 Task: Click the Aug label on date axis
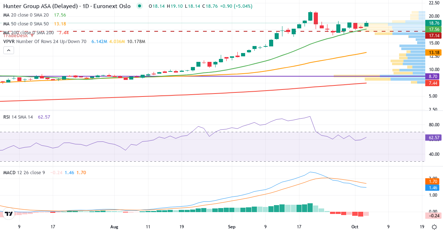[x=114, y=227]
